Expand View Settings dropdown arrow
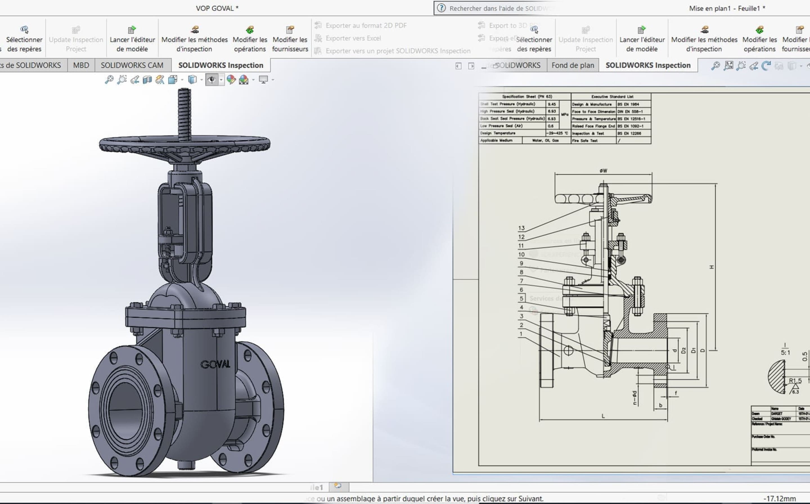The image size is (810, 504). (x=273, y=80)
